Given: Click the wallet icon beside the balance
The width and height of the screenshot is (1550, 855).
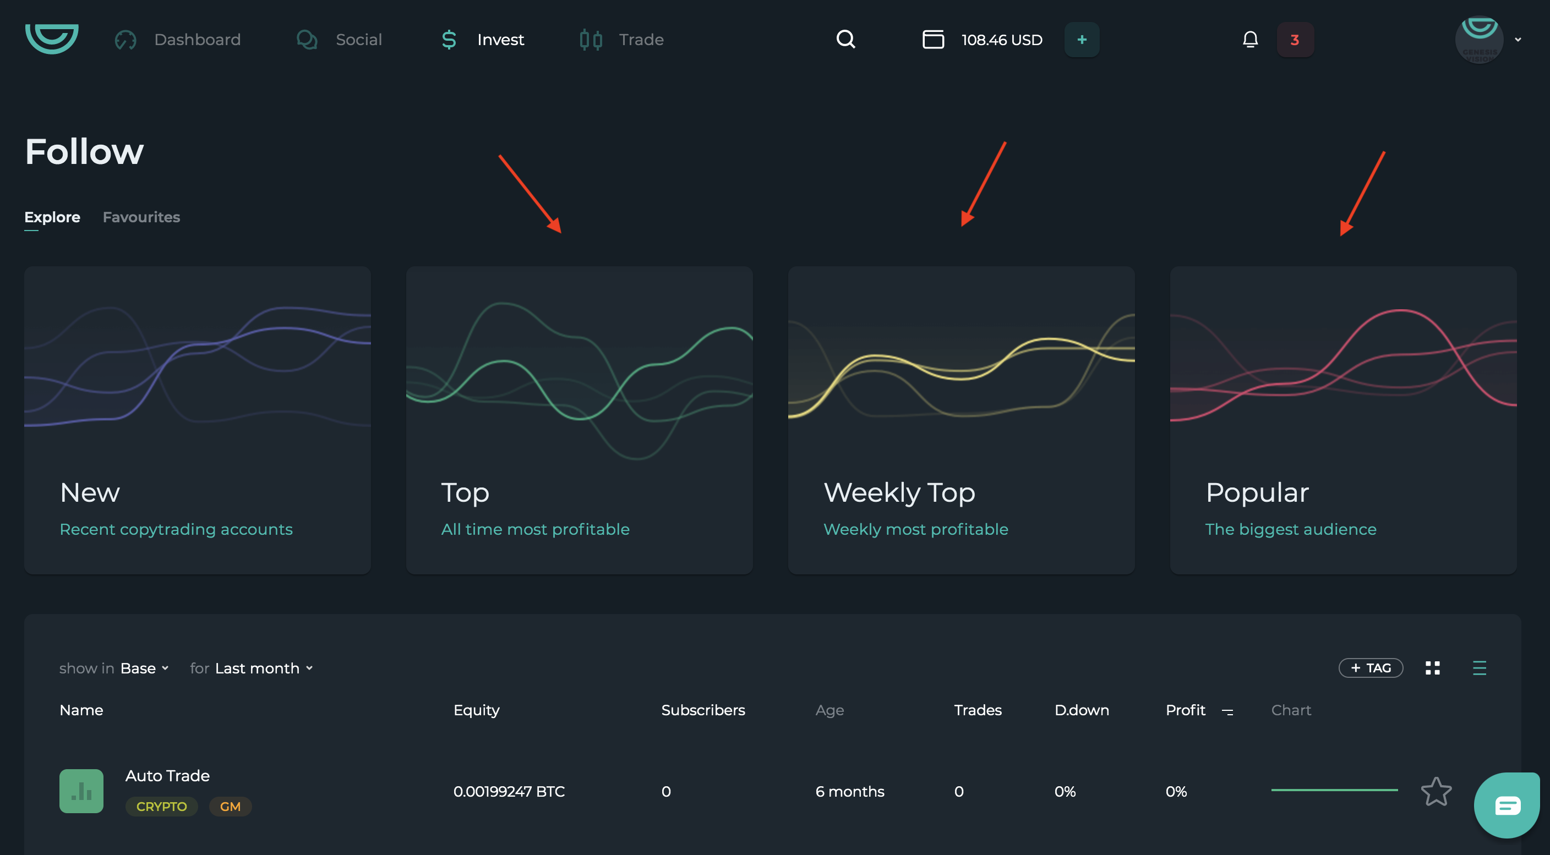Looking at the screenshot, I should coord(932,40).
